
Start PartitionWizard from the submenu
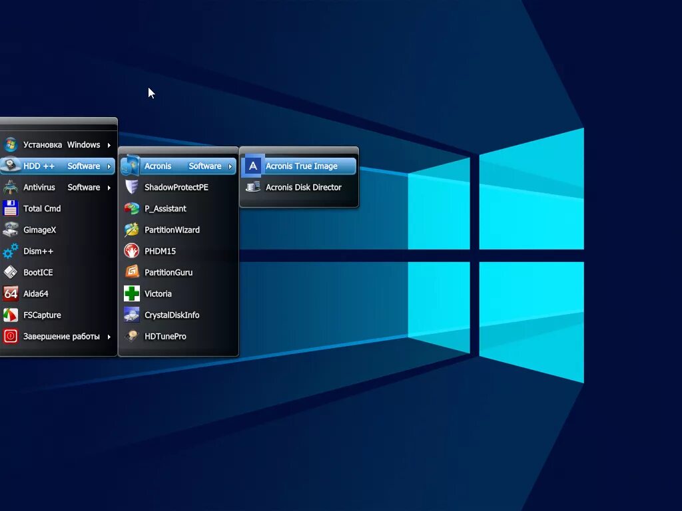178,230
